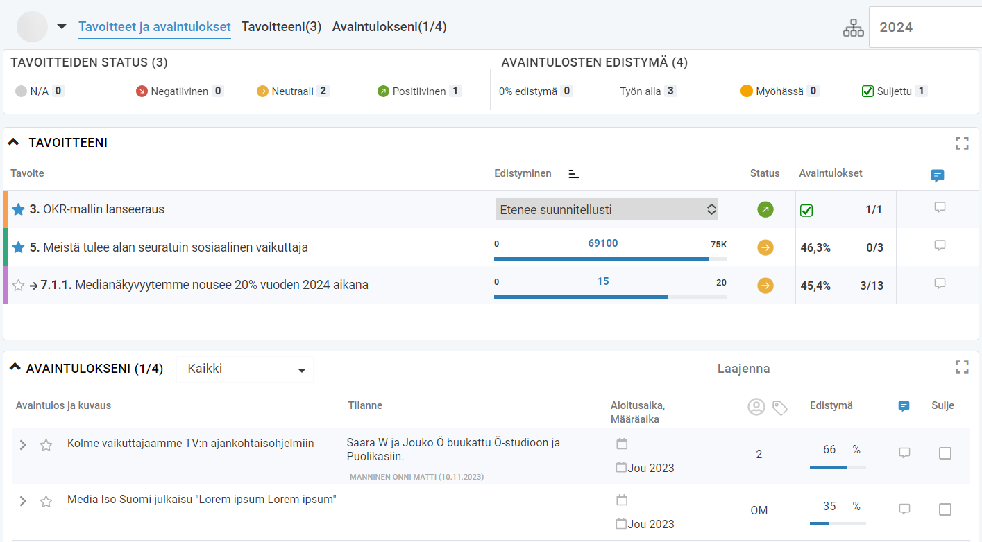Click the Laajenna link
This screenshot has height=542, width=982.
pyautogui.click(x=743, y=369)
